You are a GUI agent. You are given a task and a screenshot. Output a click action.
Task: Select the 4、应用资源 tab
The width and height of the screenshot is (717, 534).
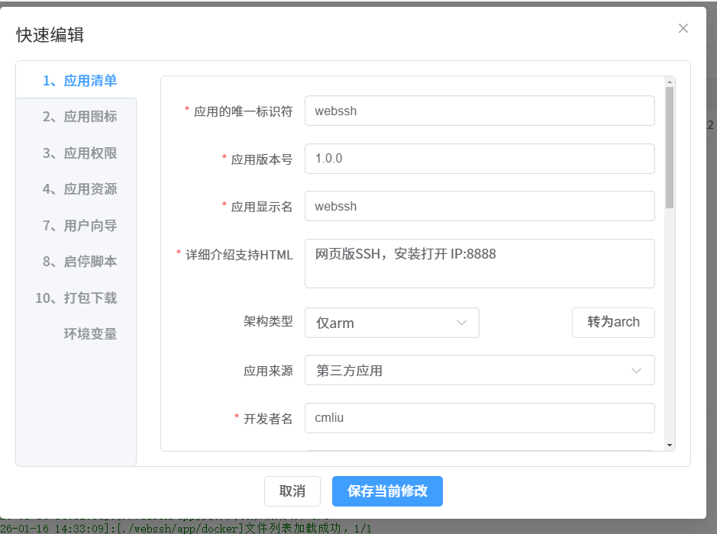tap(79, 189)
